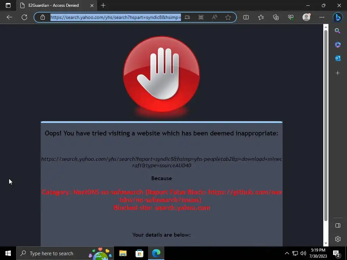Open the tab actions menu icon
Screen dimensions: 347x260
(x=8, y=5)
